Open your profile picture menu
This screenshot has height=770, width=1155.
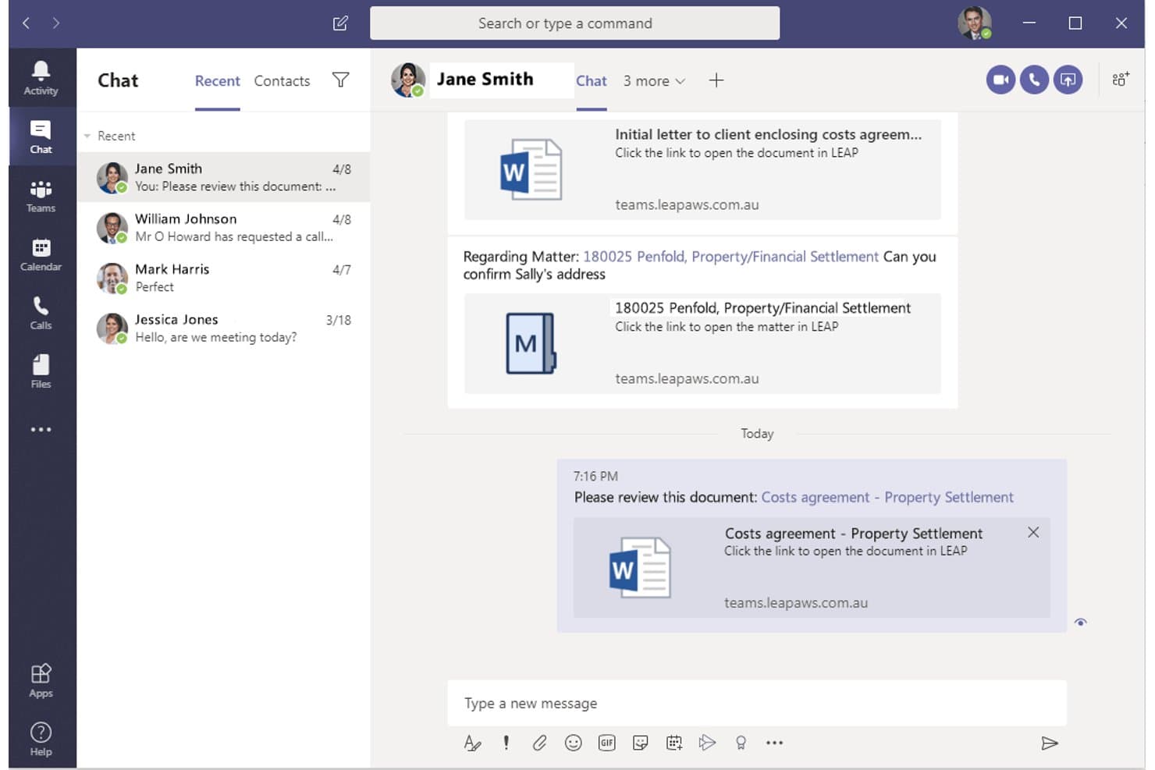coord(974,23)
